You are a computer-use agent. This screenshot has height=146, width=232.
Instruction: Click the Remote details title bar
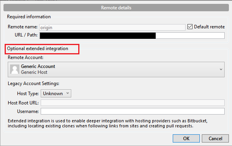116,8
